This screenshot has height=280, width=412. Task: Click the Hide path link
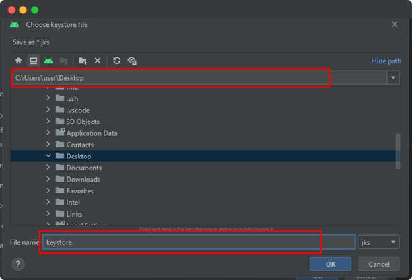386,61
